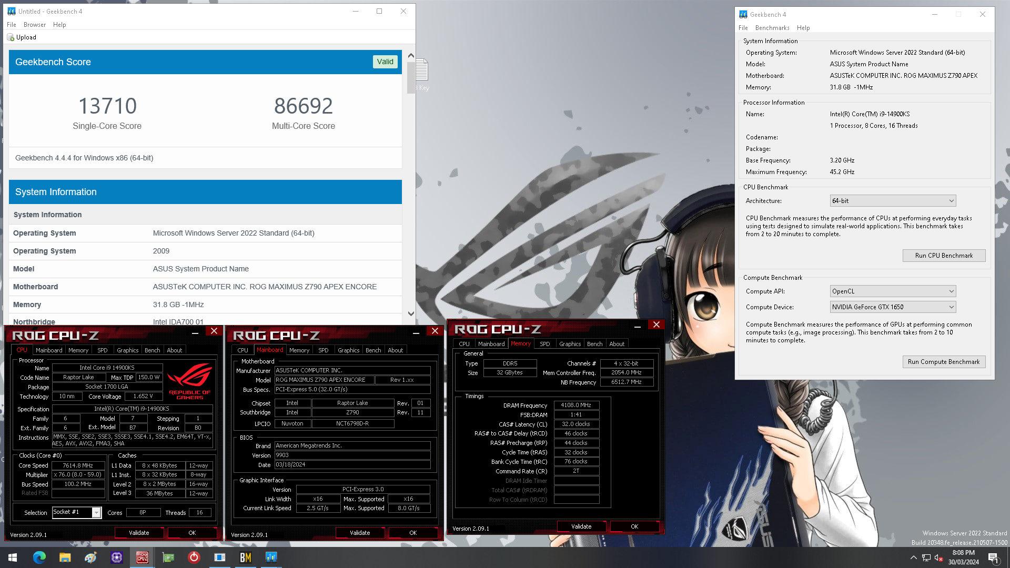1010x568 pixels.
Task: Click Run CPU Benchmark button
Action: tap(944, 256)
